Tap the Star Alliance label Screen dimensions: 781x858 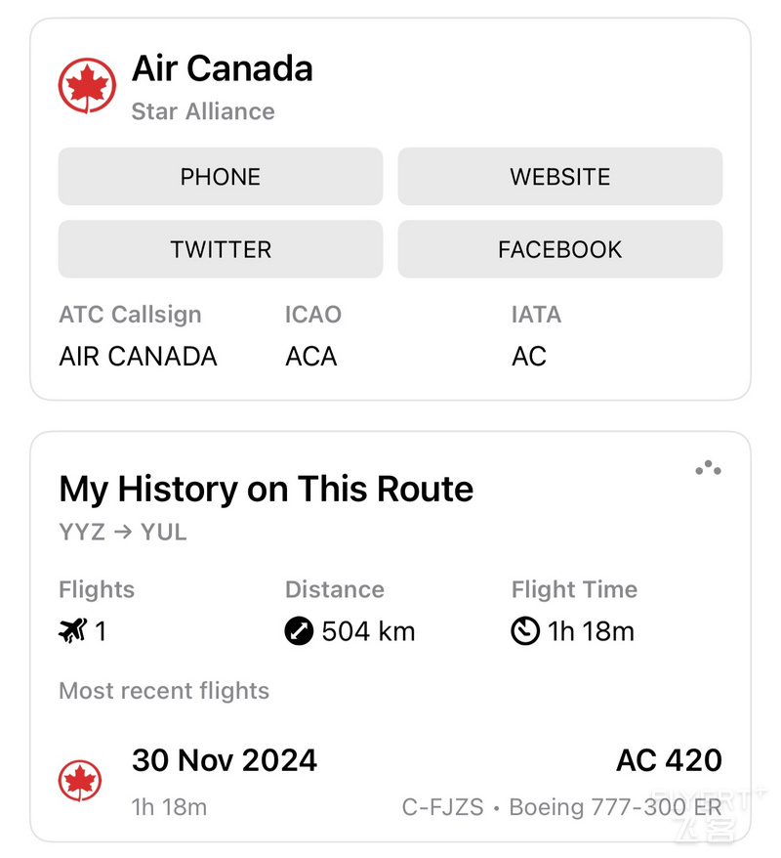[203, 111]
